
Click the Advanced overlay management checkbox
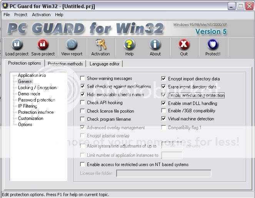pos(82,127)
